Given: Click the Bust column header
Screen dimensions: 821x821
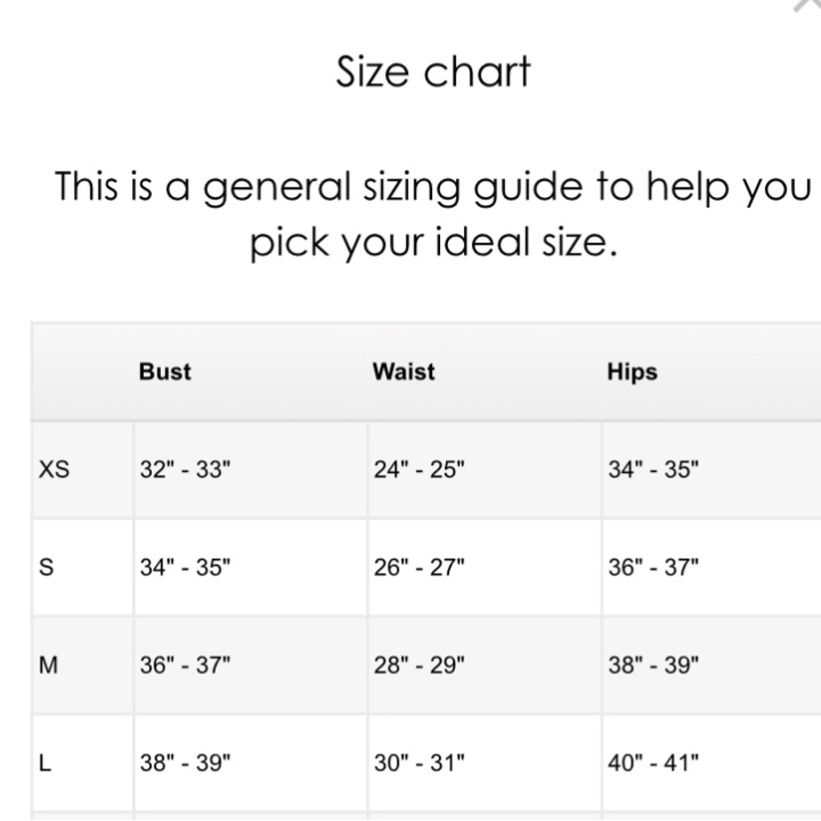Looking at the screenshot, I should click(x=165, y=372).
